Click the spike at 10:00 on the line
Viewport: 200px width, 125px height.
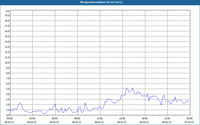point(85,103)
